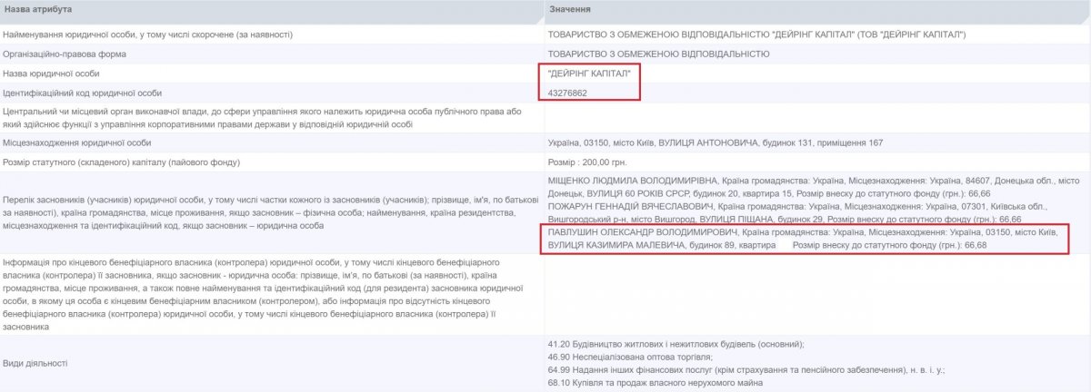
Task: Select the organizational form value 'ТОВАРИСТВО З ОБМЕЖЕНОЮ ВІДПОВІДАЛЬНІСТЮ'
Action: [x=658, y=54]
